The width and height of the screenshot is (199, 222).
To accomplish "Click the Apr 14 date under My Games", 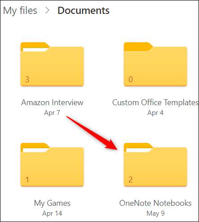I will click(x=52, y=213).
